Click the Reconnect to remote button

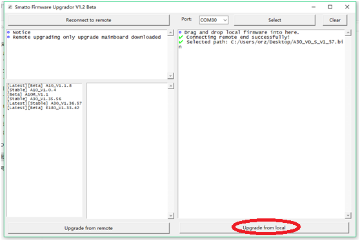[x=88, y=20]
